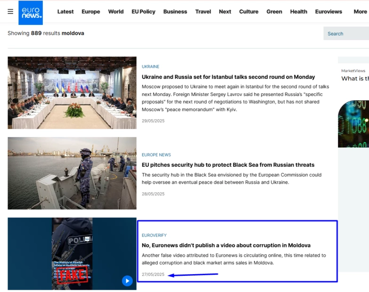Click the 27/05/2025 date
The width and height of the screenshot is (369, 292).
click(153, 275)
